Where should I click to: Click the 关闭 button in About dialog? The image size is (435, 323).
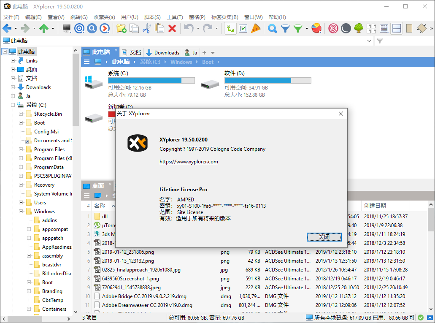(x=324, y=237)
